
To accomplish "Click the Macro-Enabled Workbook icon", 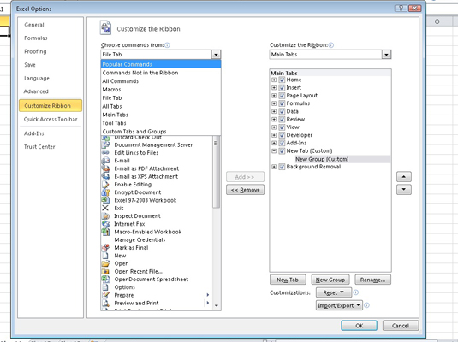I will 105,232.
